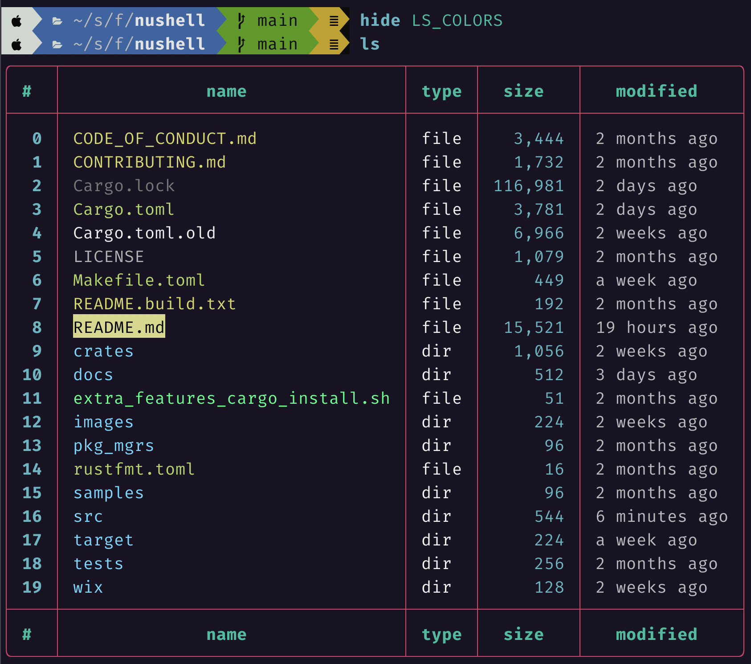The image size is (751, 664).
Task: Click the Apple logo in the top prompt
Action: click(x=17, y=20)
